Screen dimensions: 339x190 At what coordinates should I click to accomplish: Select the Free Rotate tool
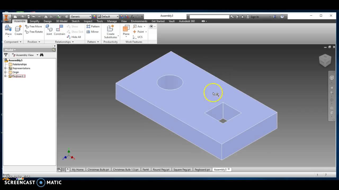(34, 32)
